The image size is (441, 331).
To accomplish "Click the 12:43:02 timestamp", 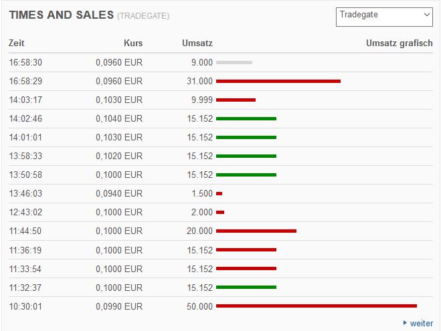I will (x=26, y=212).
